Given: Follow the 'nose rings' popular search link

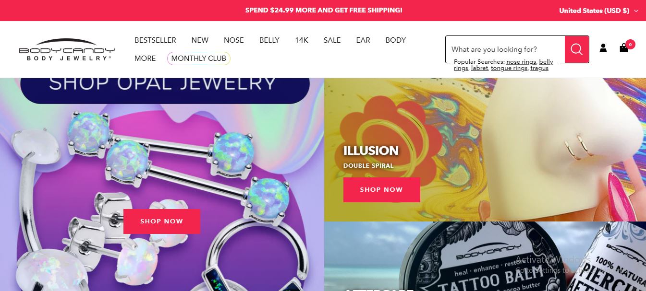Looking at the screenshot, I should click(x=521, y=62).
